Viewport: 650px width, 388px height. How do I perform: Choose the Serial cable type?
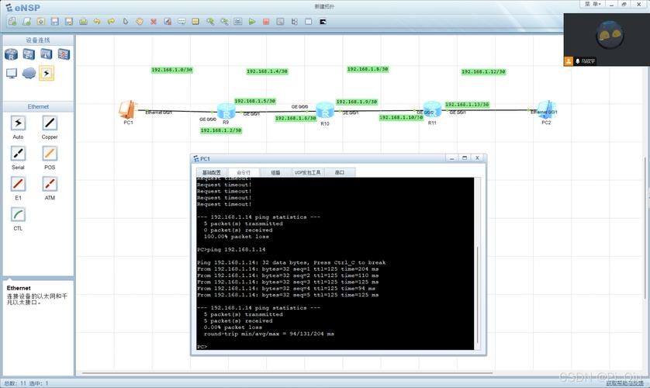pyautogui.click(x=18, y=153)
